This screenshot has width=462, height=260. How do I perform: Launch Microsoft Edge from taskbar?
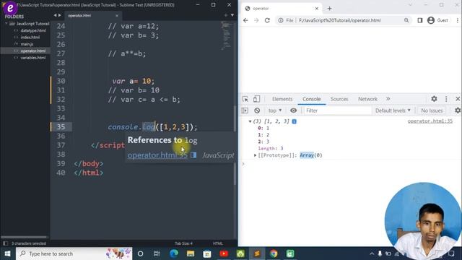pos(174,253)
